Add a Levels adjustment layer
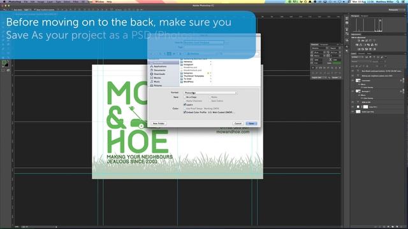Viewport: 408px width, 229px height. coord(363,41)
